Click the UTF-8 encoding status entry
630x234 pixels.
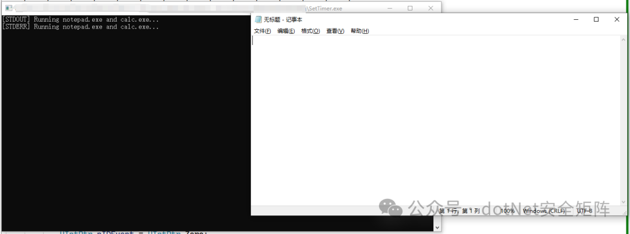click(x=584, y=211)
